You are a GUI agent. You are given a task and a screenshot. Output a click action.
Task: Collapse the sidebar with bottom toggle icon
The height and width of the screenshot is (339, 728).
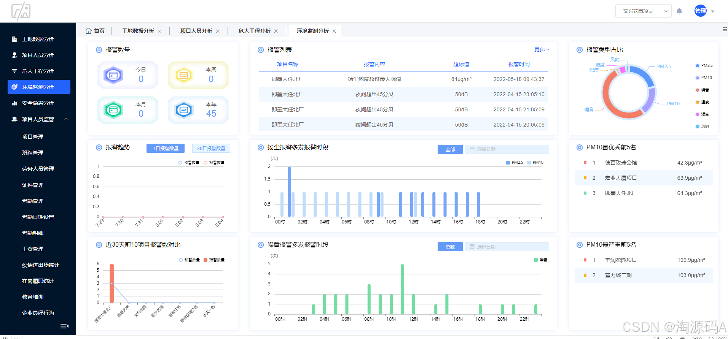pos(64,326)
